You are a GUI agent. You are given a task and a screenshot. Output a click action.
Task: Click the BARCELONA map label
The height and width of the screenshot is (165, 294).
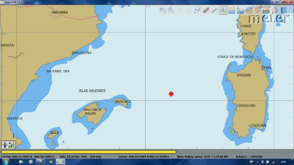click(x=82, y=53)
